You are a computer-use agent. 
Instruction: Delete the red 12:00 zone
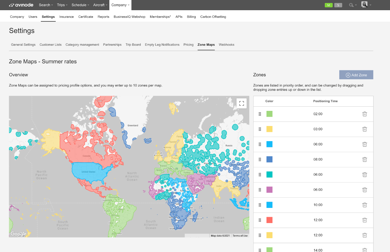[365, 220]
